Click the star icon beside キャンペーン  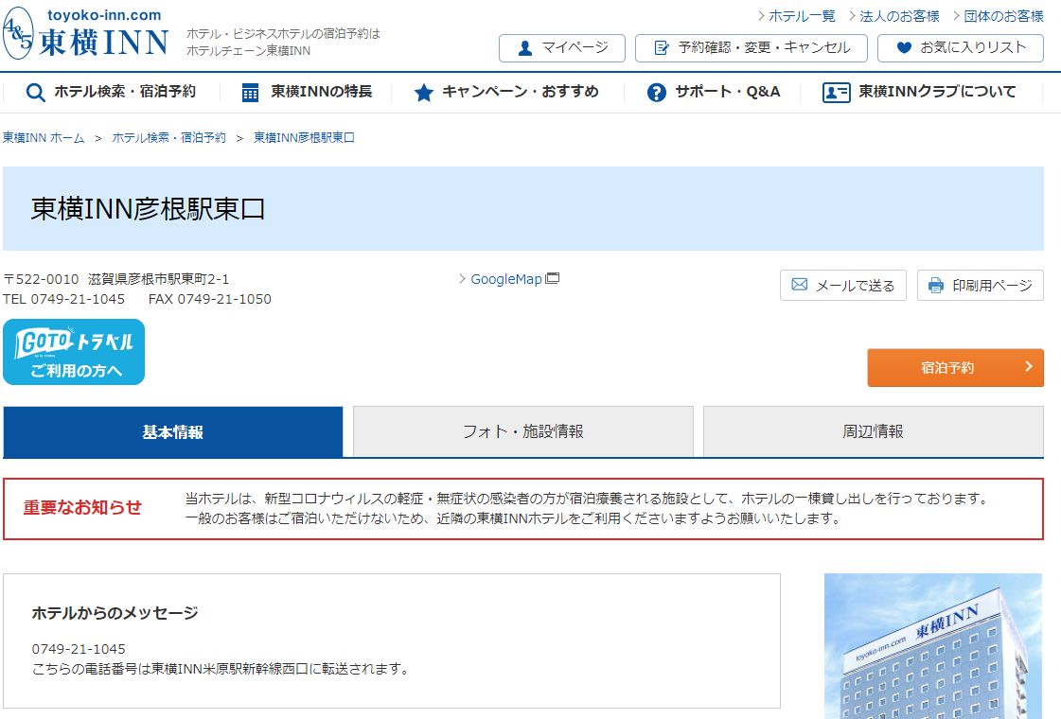tap(424, 93)
